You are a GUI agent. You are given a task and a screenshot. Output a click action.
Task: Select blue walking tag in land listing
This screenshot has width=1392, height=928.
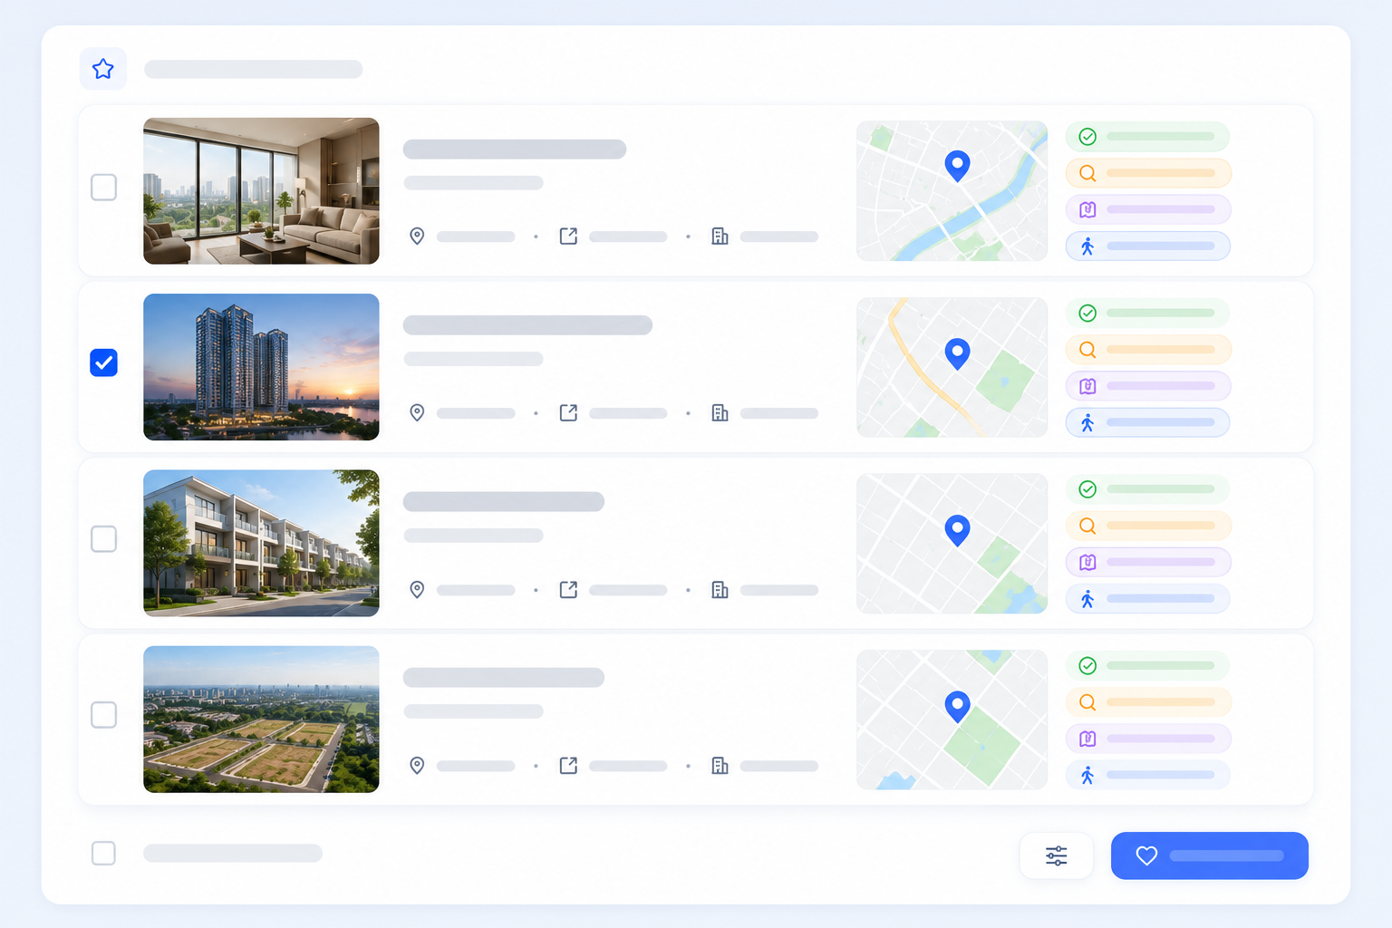coord(1148,775)
